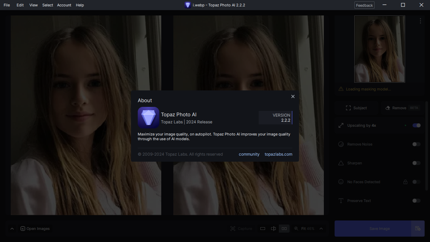Select the side-by-side view icon
This screenshot has width=430, height=242.
click(x=284, y=229)
